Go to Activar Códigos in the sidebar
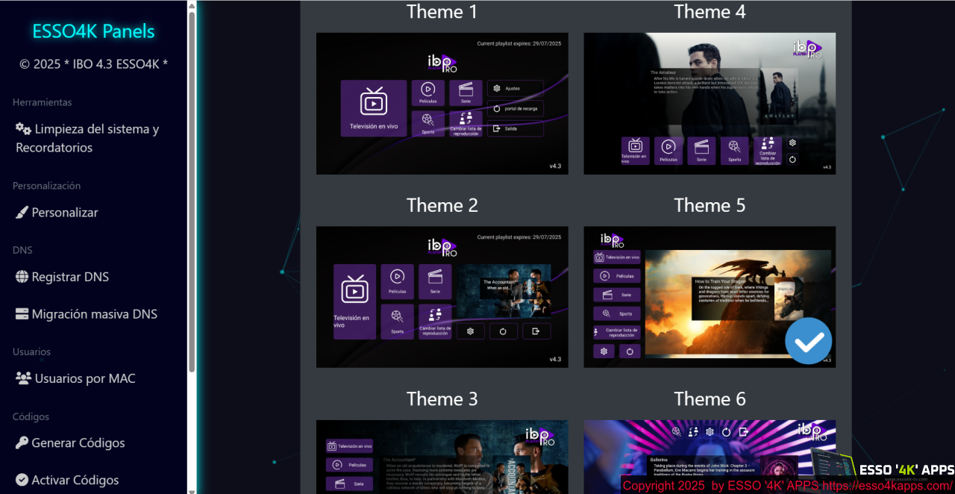The image size is (955, 494). coord(67,480)
